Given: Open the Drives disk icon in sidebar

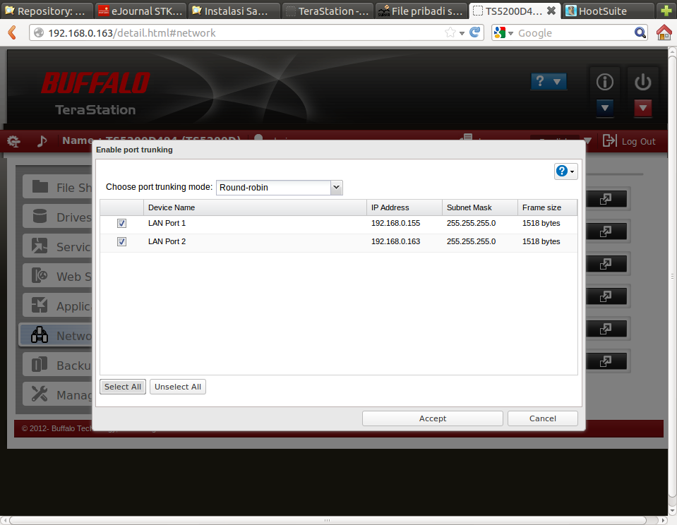Looking at the screenshot, I should (40, 217).
